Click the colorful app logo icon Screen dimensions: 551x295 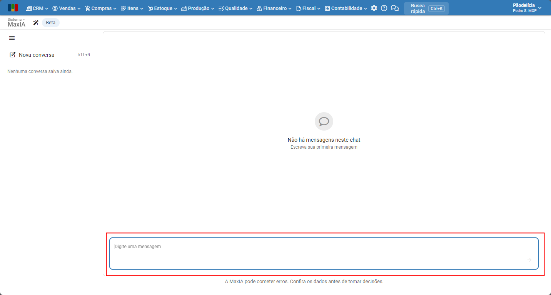13,8
